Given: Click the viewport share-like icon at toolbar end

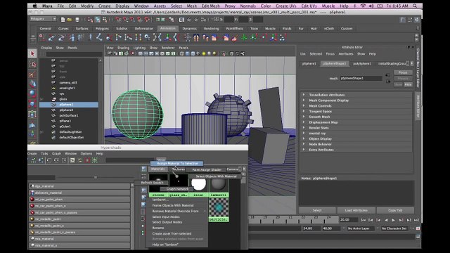Looking at the screenshot, I should pos(243,53).
